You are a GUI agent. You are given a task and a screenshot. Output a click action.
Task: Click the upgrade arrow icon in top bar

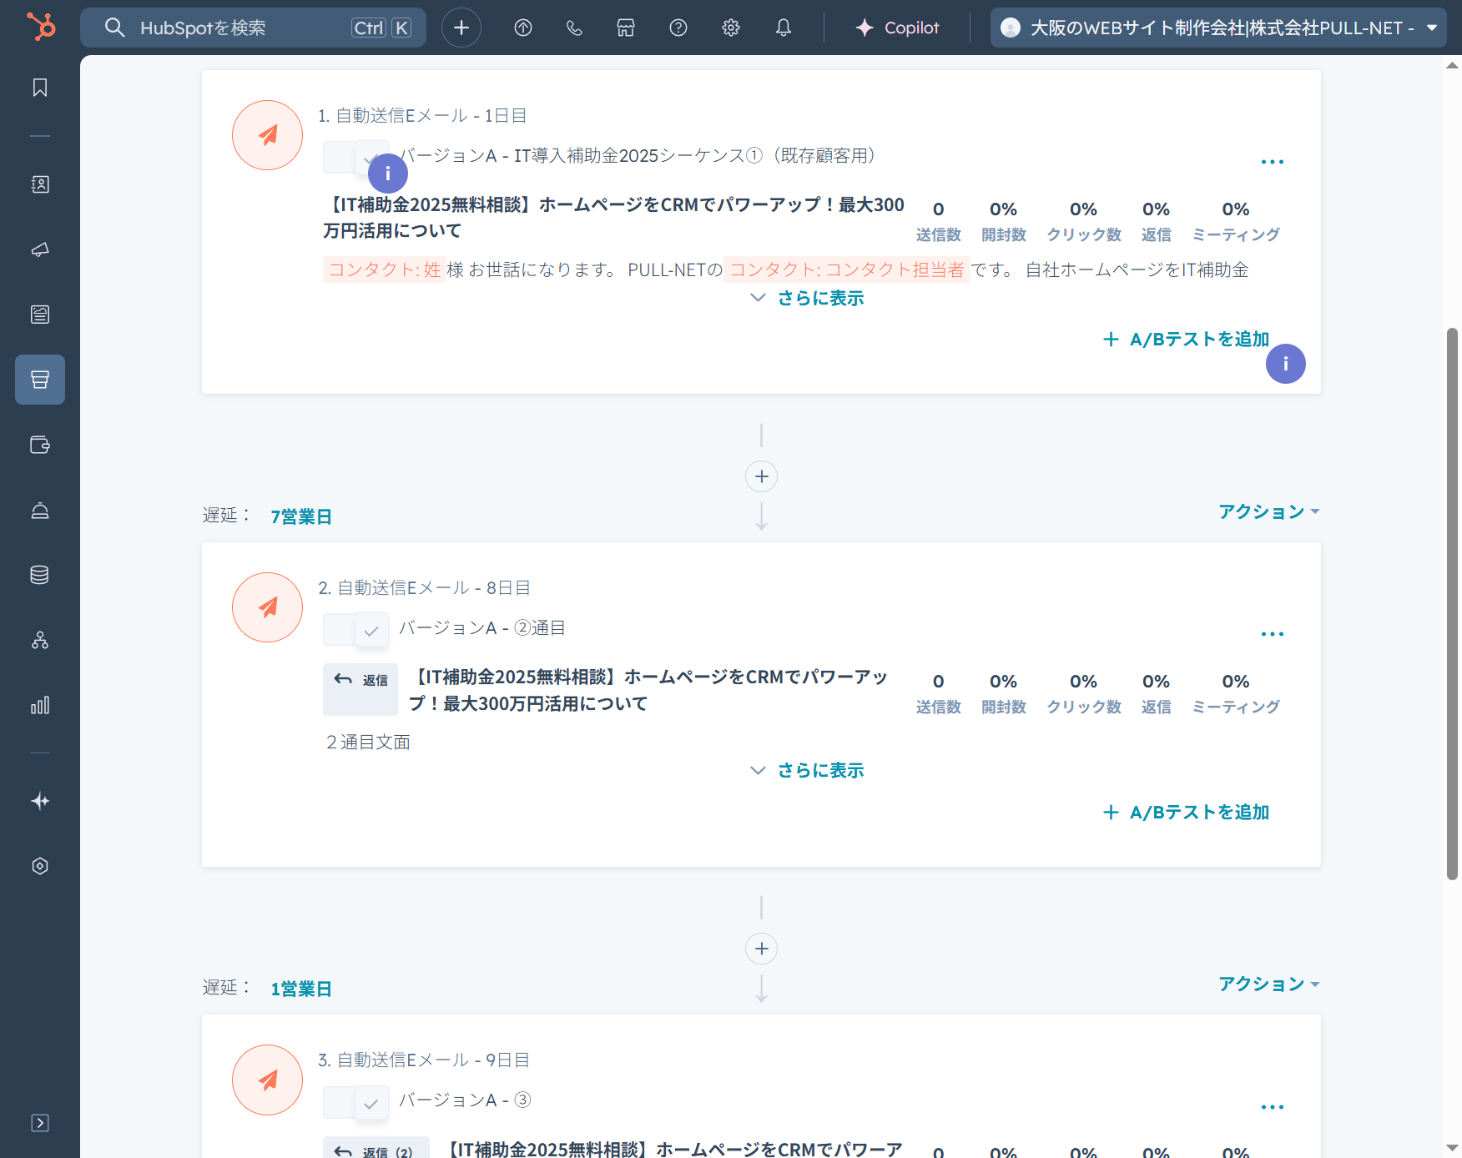tap(523, 28)
